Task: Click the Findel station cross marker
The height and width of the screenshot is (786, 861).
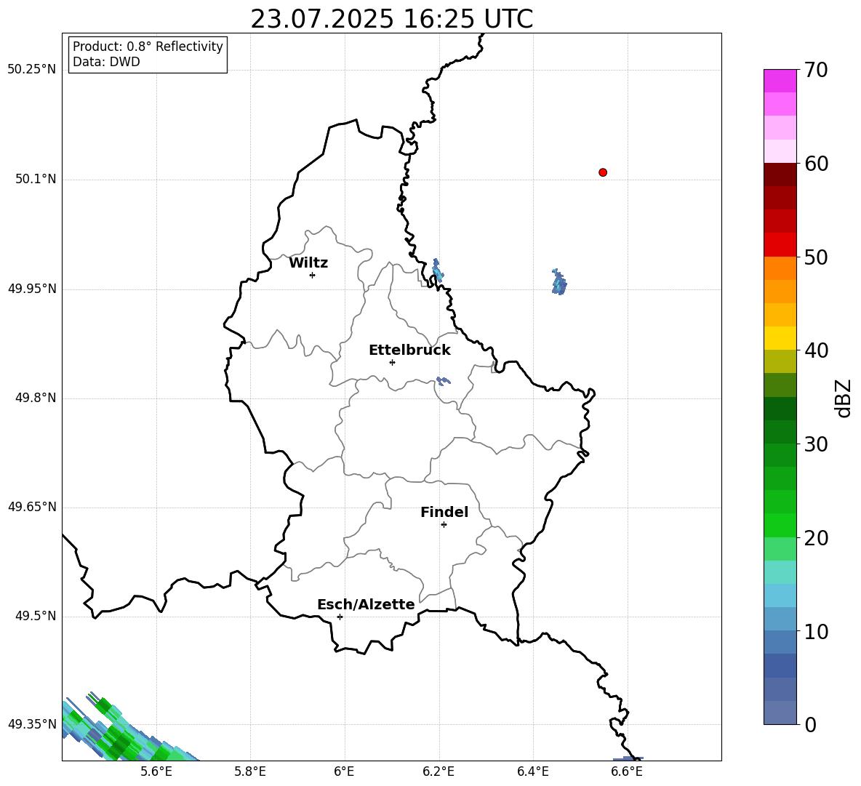Action: pyautogui.click(x=444, y=525)
